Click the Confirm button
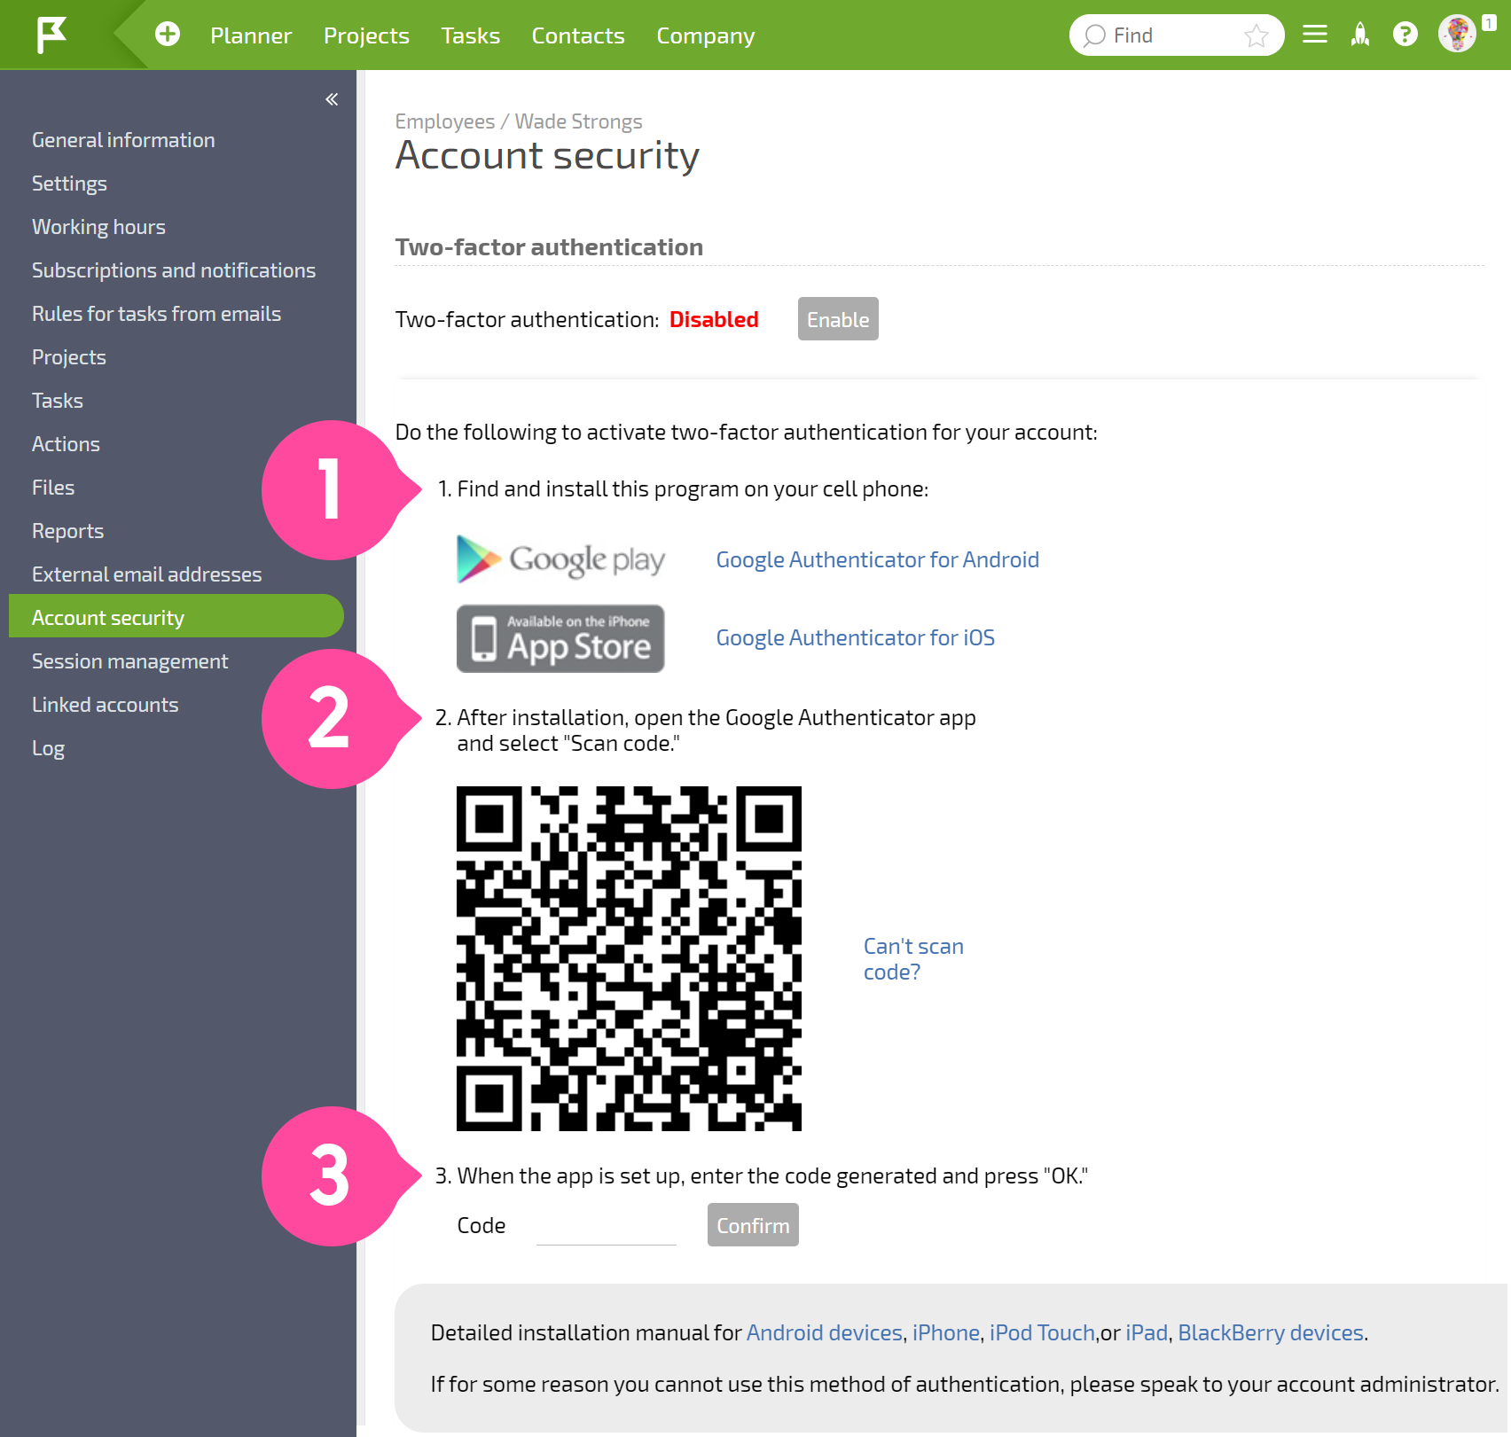Screen dimensions: 1511x1437 pyautogui.click(x=753, y=1225)
